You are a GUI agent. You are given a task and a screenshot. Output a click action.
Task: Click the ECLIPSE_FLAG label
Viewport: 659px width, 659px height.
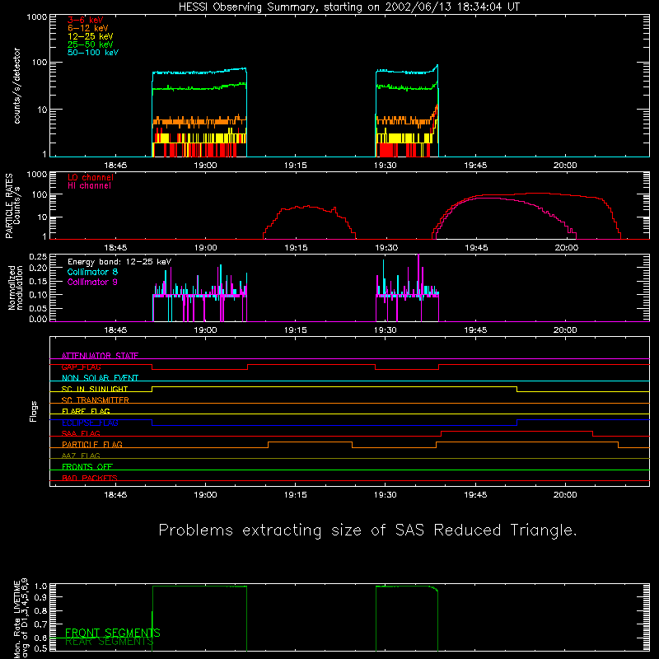pos(90,423)
